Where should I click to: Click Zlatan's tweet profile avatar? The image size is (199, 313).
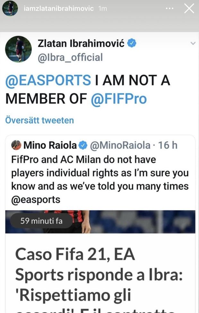(18, 49)
